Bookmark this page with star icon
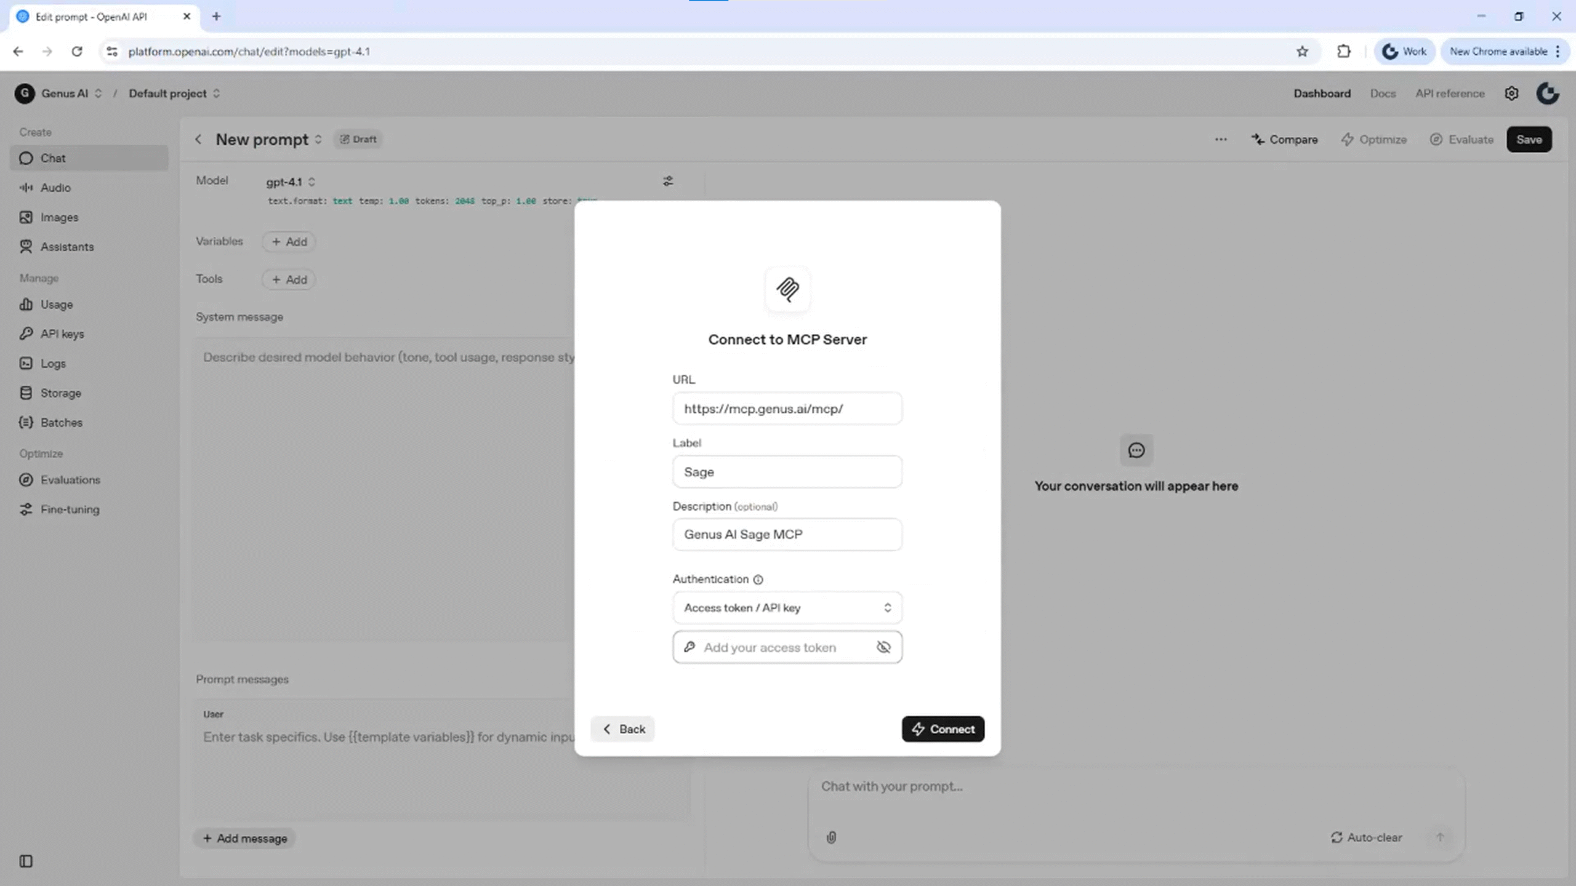The height and width of the screenshot is (886, 1576). point(1302,52)
